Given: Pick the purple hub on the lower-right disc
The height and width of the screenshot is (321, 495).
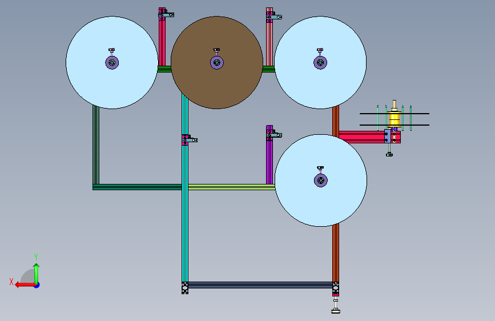Looking at the screenshot, I should 321,180.
